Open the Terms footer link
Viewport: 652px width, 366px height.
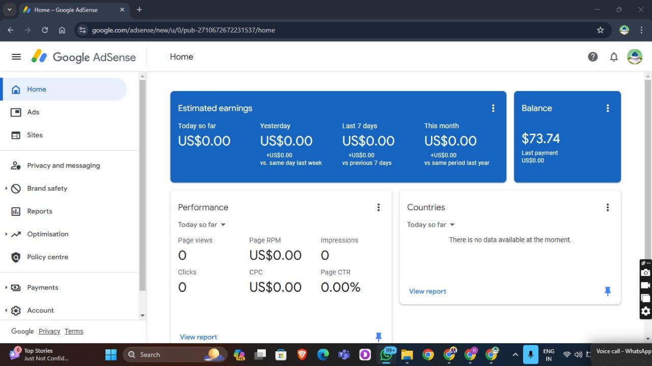point(74,331)
